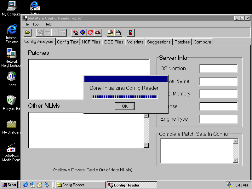Viewport: 252px width, 189px height.
Task: Click the ambulance toolbar icon
Action: click(98, 32)
